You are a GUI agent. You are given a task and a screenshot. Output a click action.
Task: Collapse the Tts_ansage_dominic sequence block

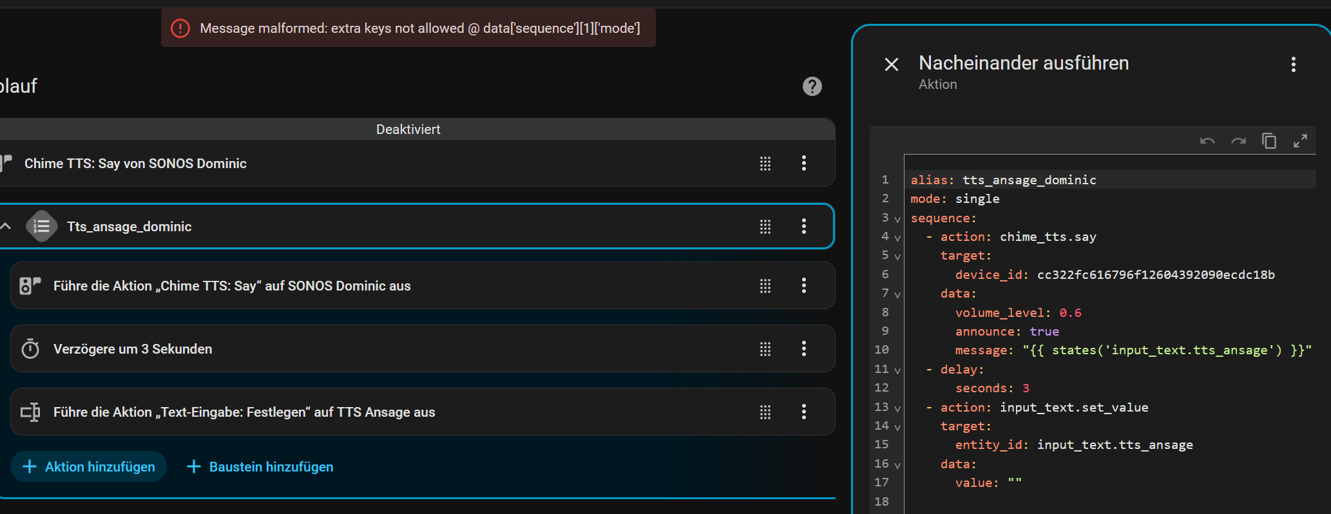pyautogui.click(x=6, y=226)
